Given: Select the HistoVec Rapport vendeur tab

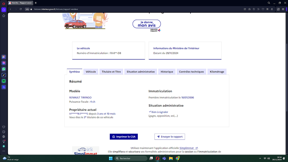Looking at the screenshot, I should click(x=21, y=3).
